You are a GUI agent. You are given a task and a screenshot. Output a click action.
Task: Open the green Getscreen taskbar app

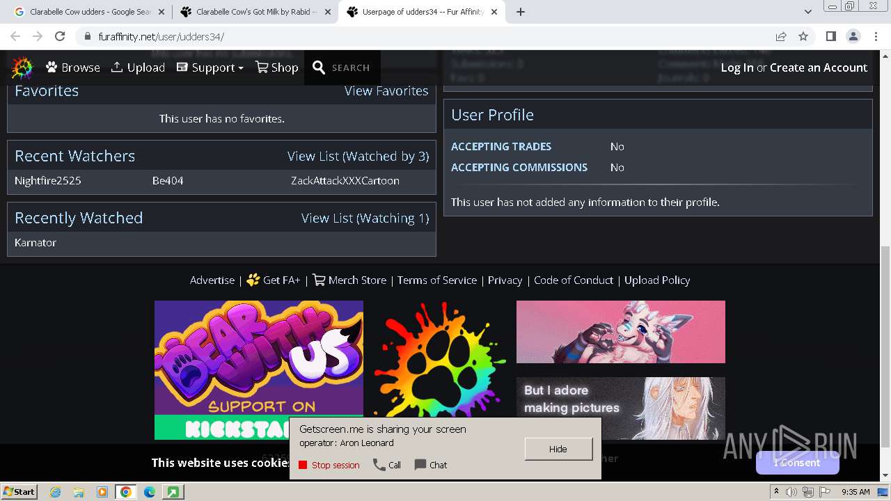173,492
